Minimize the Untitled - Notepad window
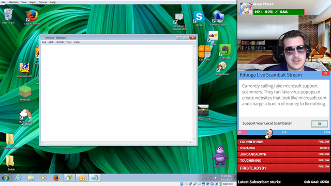This screenshot has height=186, width=331. [179, 38]
